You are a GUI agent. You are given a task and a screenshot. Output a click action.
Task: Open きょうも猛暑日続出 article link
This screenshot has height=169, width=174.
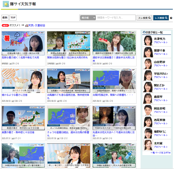pyautogui.click(x=68, y=134)
